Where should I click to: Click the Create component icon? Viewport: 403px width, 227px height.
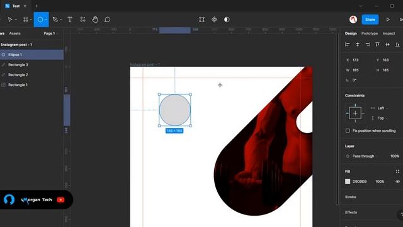click(x=214, y=20)
